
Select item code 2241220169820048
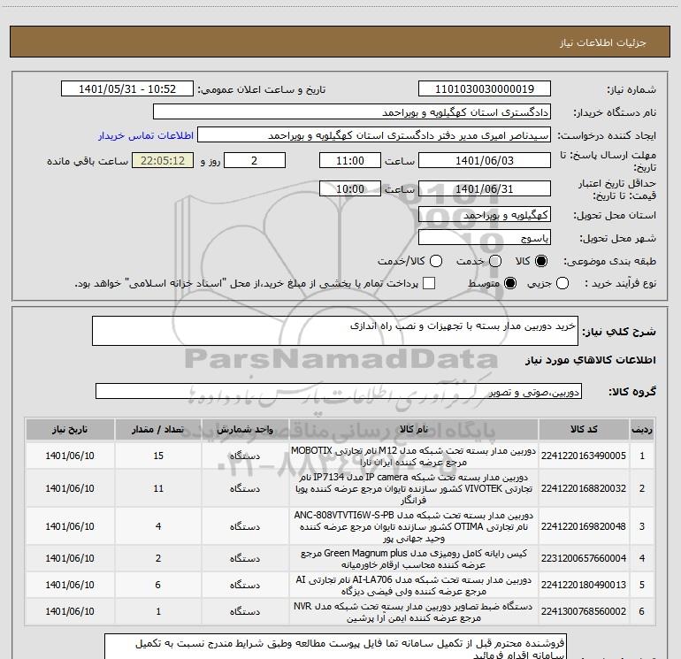pos(584,526)
